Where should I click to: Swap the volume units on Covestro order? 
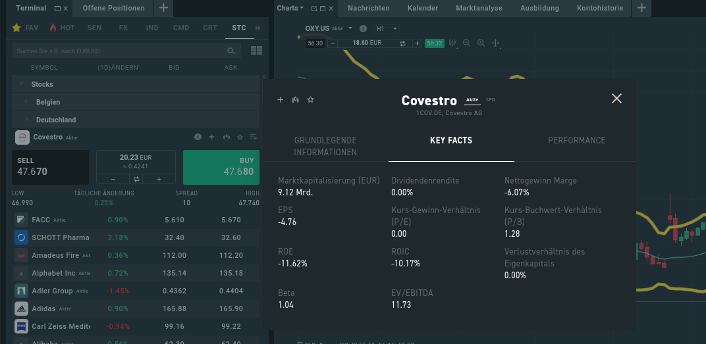(x=136, y=179)
